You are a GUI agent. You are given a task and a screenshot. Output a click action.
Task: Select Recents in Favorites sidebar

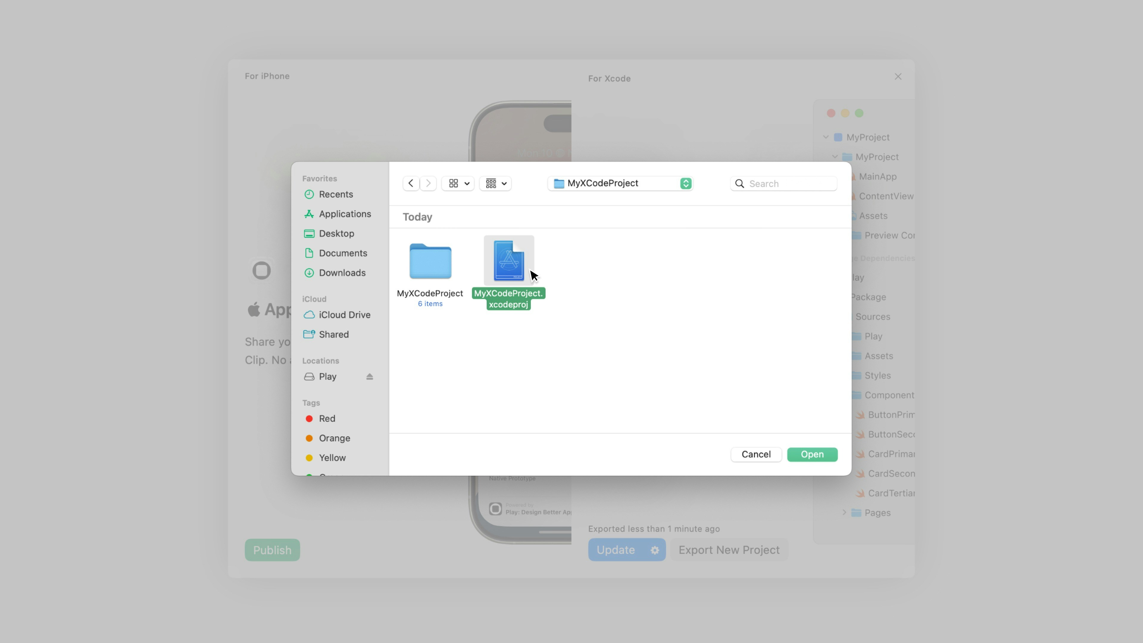[335, 194]
